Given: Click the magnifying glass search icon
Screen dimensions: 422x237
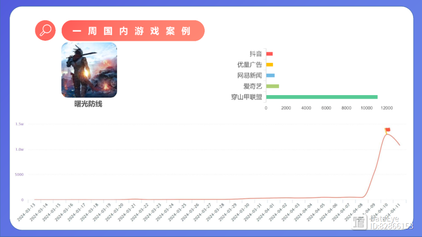Looking at the screenshot, I should (45, 30).
